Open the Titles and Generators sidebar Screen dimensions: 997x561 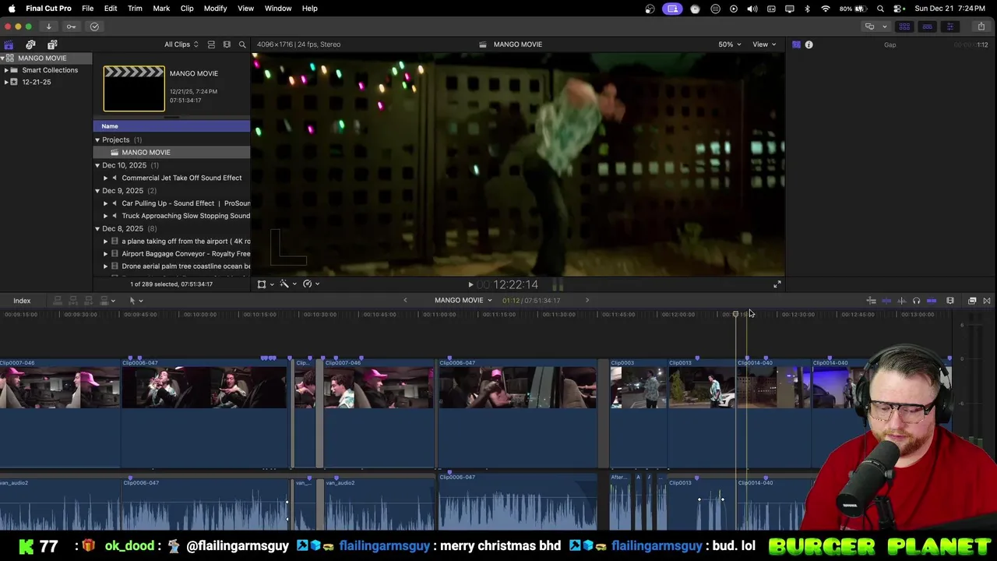tap(52, 44)
